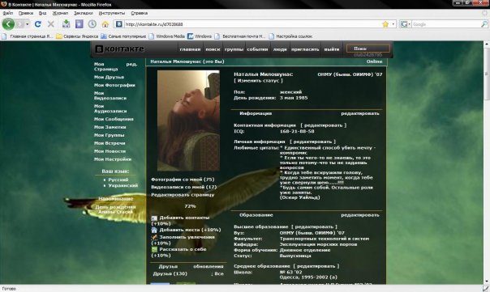Viewport: 490px width, 292px height.
Task: Click the search magnifier icon in search box
Action: coord(484,24)
